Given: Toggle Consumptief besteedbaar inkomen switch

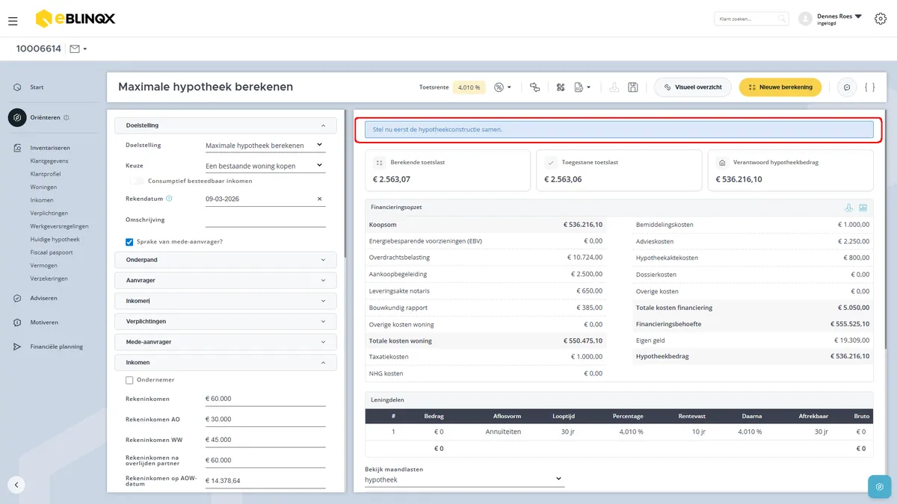Looking at the screenshot, I should [135, 181].
